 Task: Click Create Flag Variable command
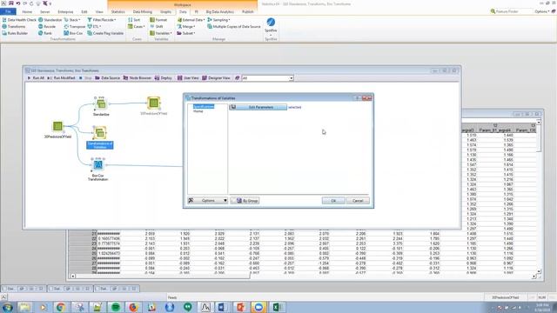[x=105, y=33]
